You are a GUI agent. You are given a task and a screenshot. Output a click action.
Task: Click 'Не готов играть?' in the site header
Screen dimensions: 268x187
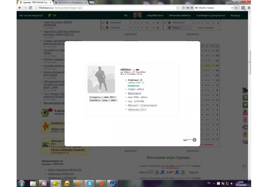(x=31, y=15)
